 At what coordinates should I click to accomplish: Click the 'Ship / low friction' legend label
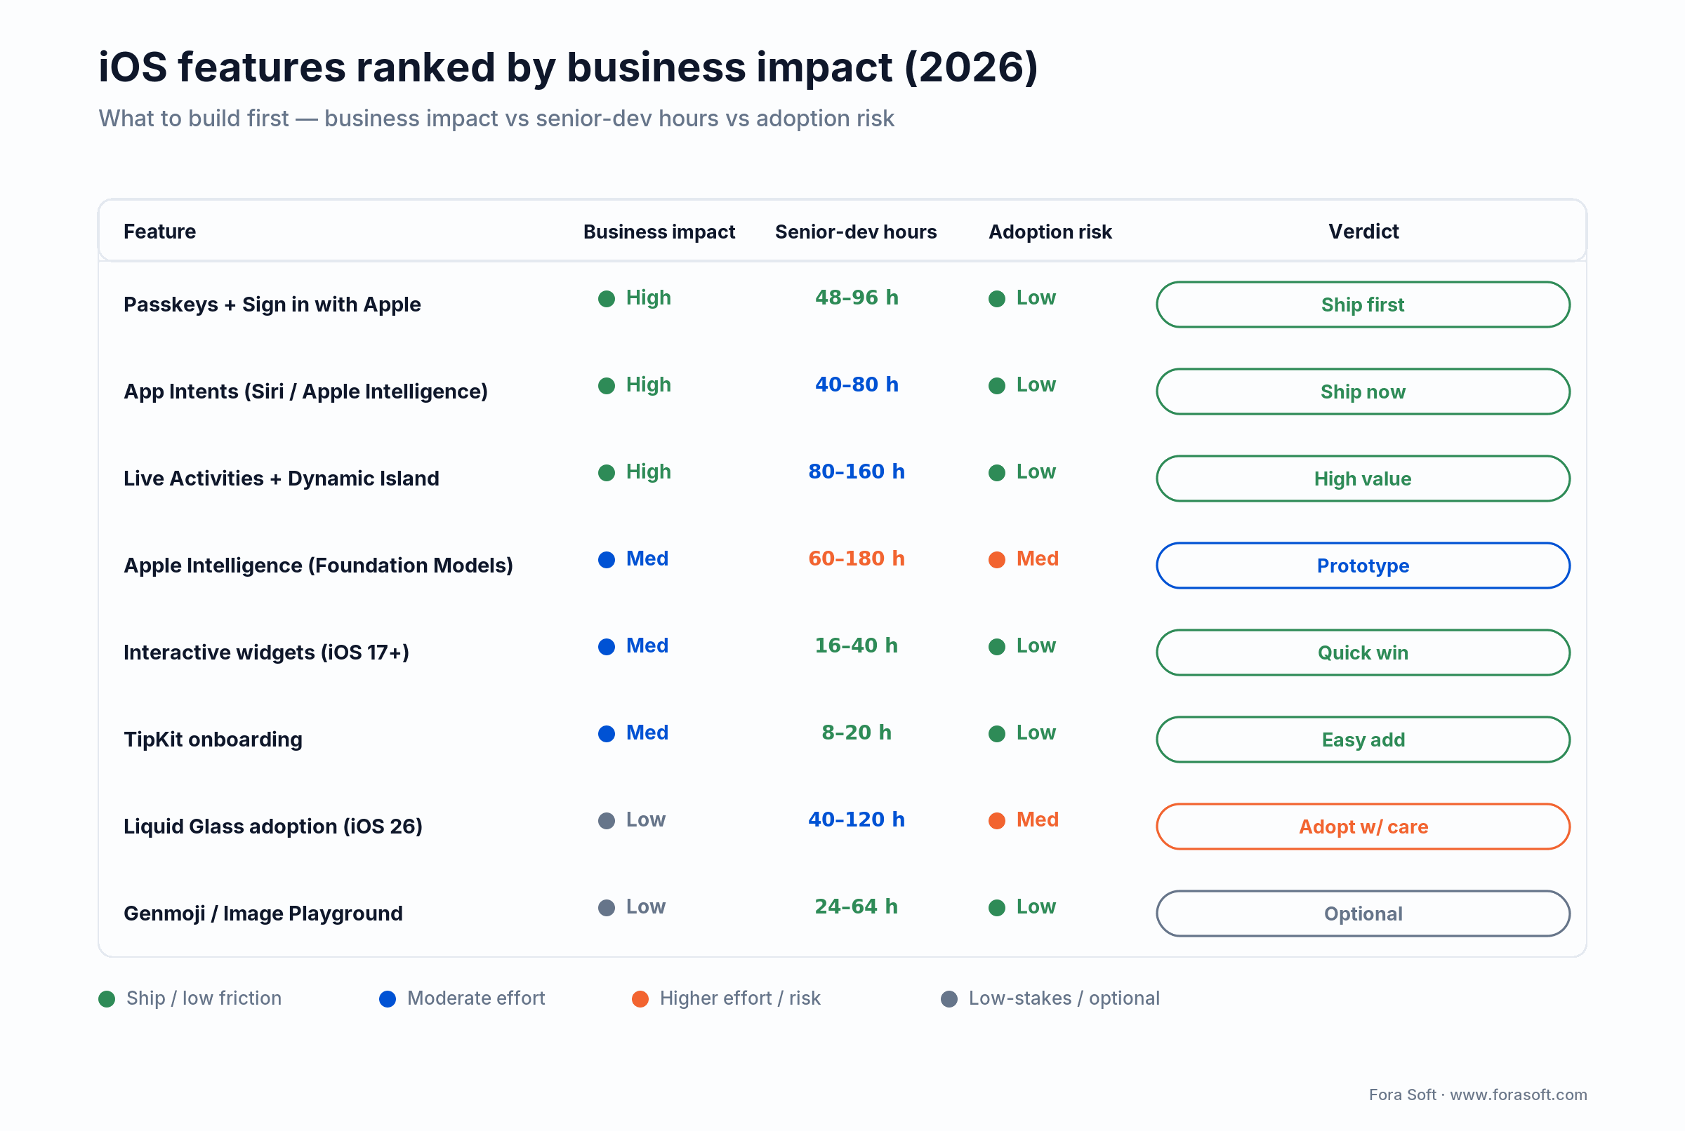click(204, 998)
